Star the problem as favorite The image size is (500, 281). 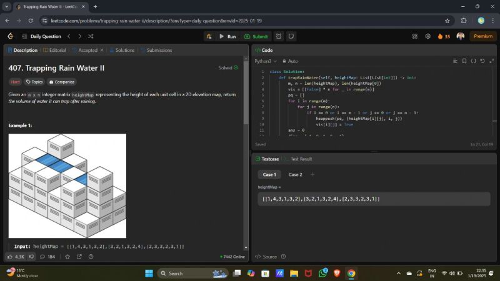(x=67, y=257)
